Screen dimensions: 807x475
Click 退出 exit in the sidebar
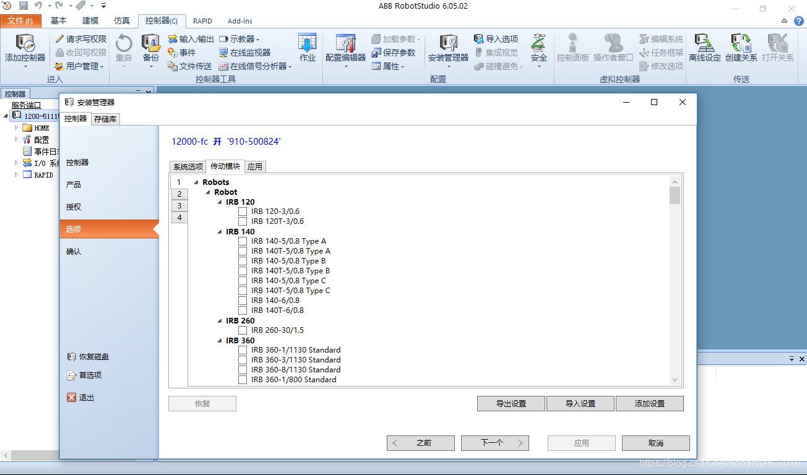pyautogui.click(x=80, y=398)
